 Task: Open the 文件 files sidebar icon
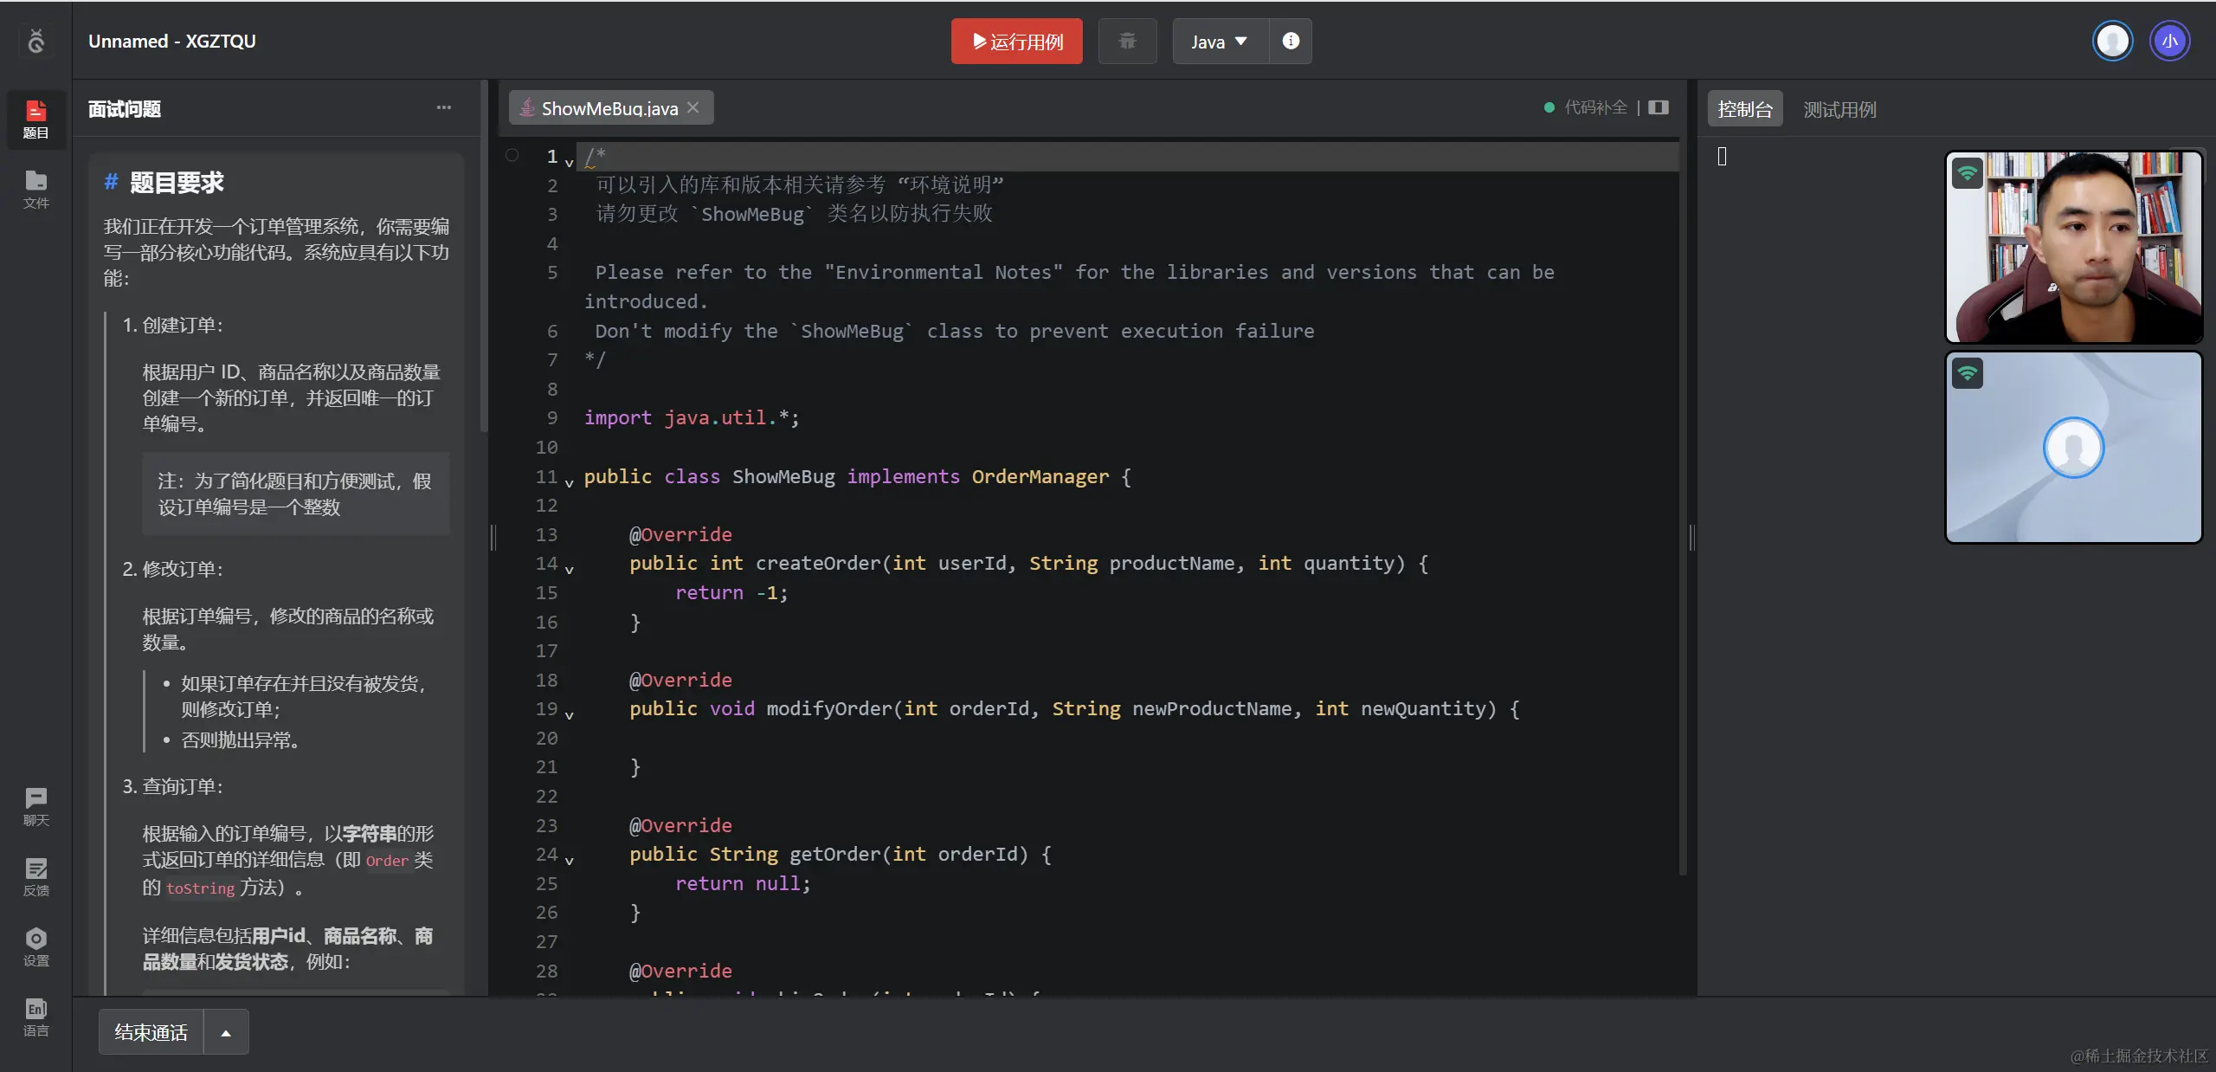click(x=35, y=189)
